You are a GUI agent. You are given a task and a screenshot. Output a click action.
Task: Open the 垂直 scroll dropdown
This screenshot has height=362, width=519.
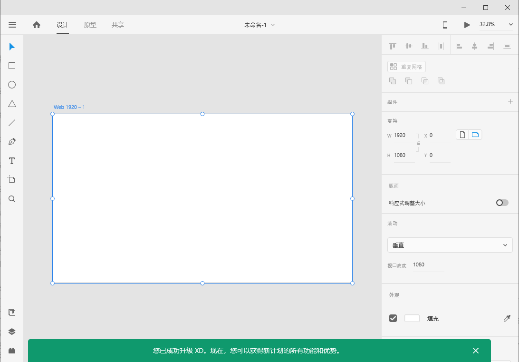[450, 245]
